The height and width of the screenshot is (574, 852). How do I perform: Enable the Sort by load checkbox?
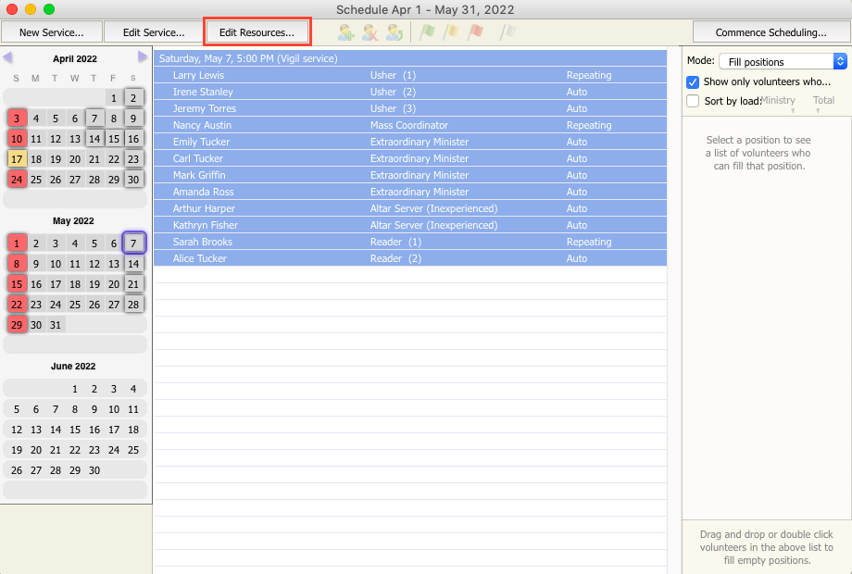(x=693, y=101)
